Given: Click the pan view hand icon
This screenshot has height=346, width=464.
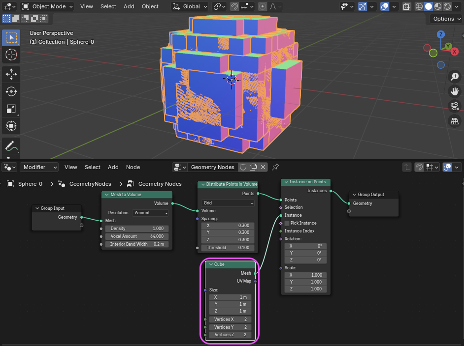Looking at the screenshot, I should 455,91.
